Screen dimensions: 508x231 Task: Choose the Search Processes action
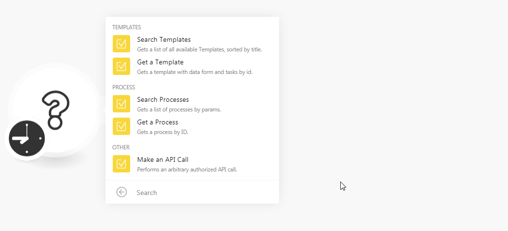[x=192, y=104]
